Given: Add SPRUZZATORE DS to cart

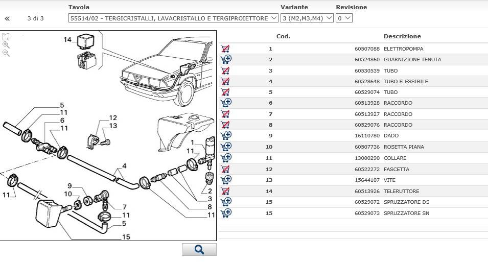Looking at the screenshot, I should point(226,202).
